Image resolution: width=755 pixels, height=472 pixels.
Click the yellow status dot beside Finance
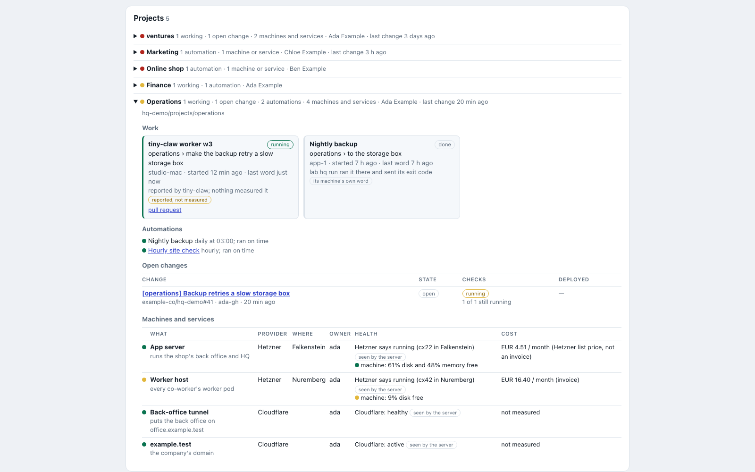[142, 85]
